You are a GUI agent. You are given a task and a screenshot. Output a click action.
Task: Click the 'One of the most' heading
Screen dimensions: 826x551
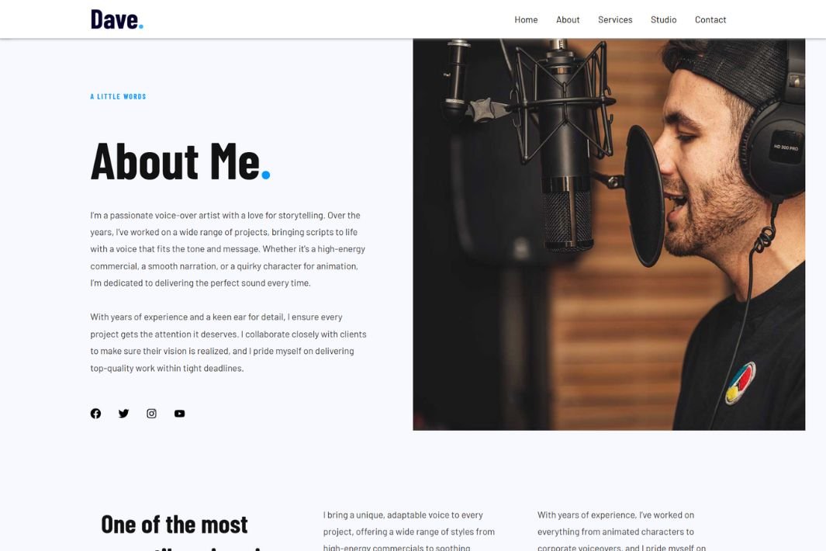(x=175, y=525)
